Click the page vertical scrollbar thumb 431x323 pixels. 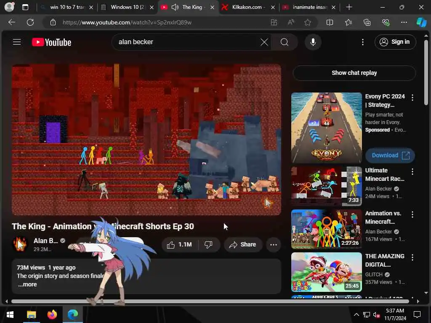426,72
